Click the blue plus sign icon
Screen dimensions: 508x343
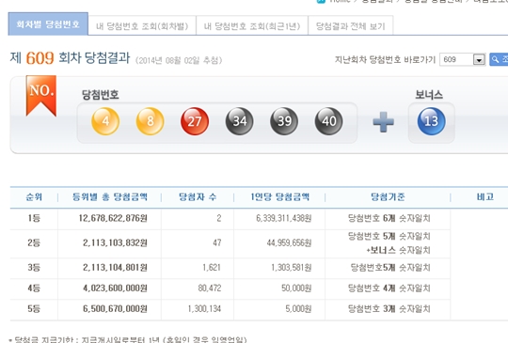pos(383,122)
